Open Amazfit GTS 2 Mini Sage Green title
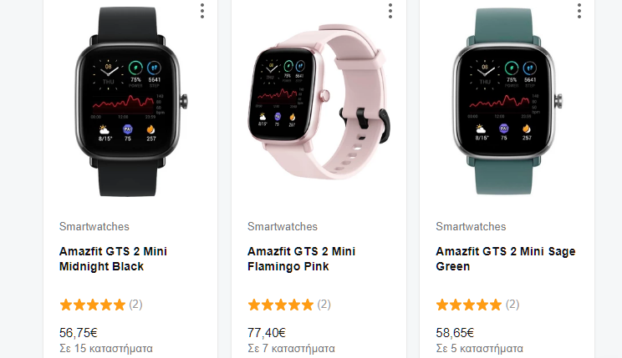 coord(505,259)
